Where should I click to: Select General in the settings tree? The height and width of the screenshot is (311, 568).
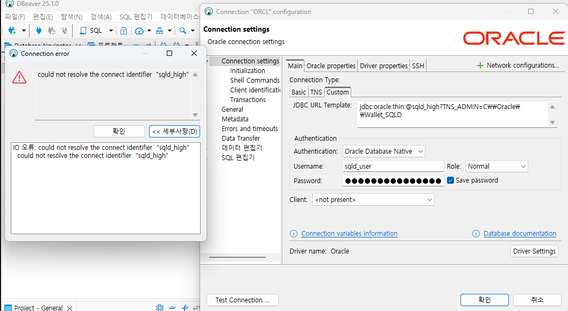(232, 109)
